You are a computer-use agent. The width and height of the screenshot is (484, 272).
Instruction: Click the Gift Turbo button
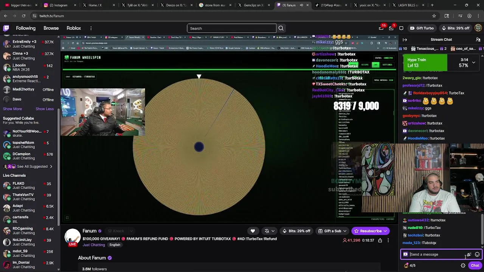click(422, 28)
